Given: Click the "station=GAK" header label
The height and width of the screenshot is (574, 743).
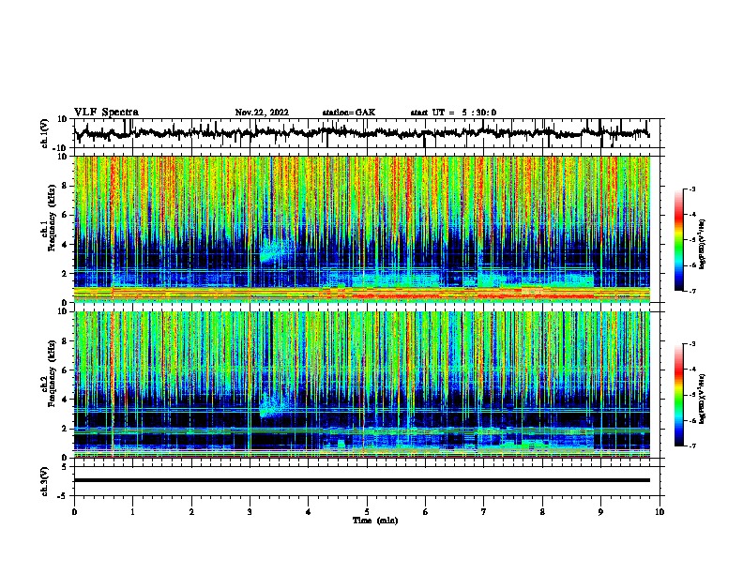Looking at the screenshot, I should pyautogui.click(x=349, y=113).
